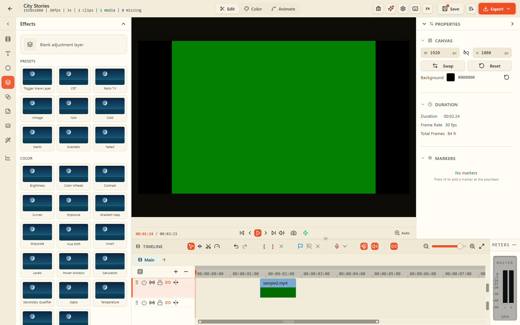
Task: Switch to the Animate tab
Action: pos(283,9)
